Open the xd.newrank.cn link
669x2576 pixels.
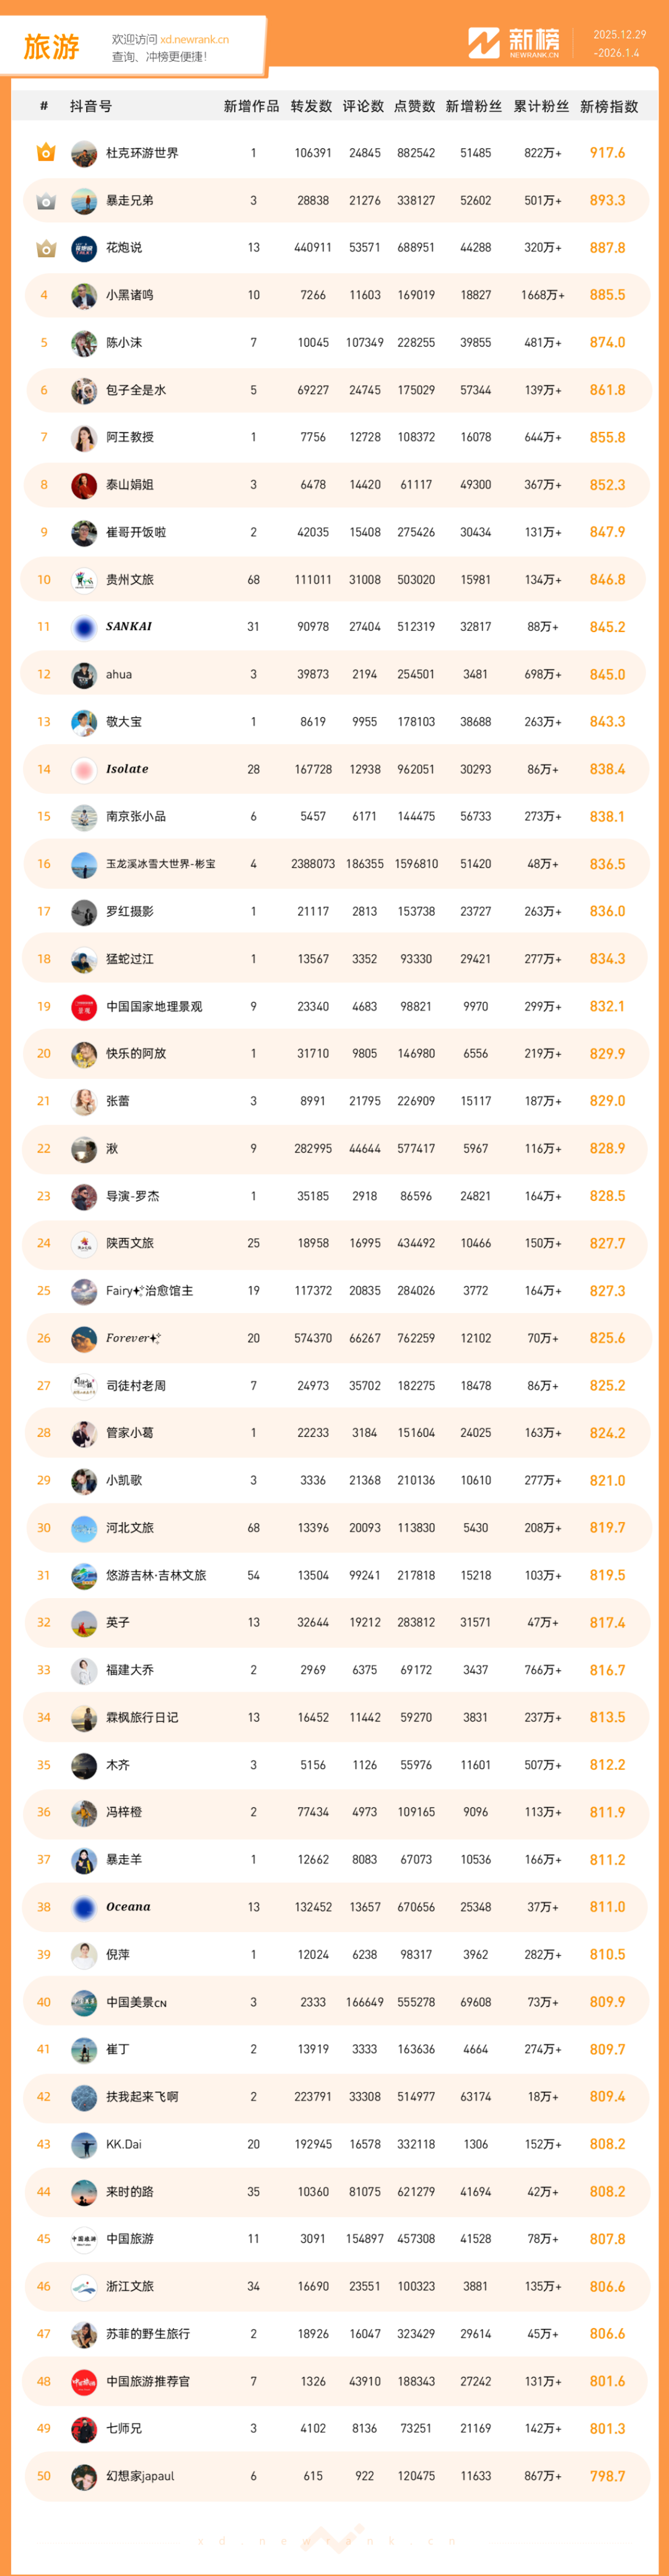194,40
